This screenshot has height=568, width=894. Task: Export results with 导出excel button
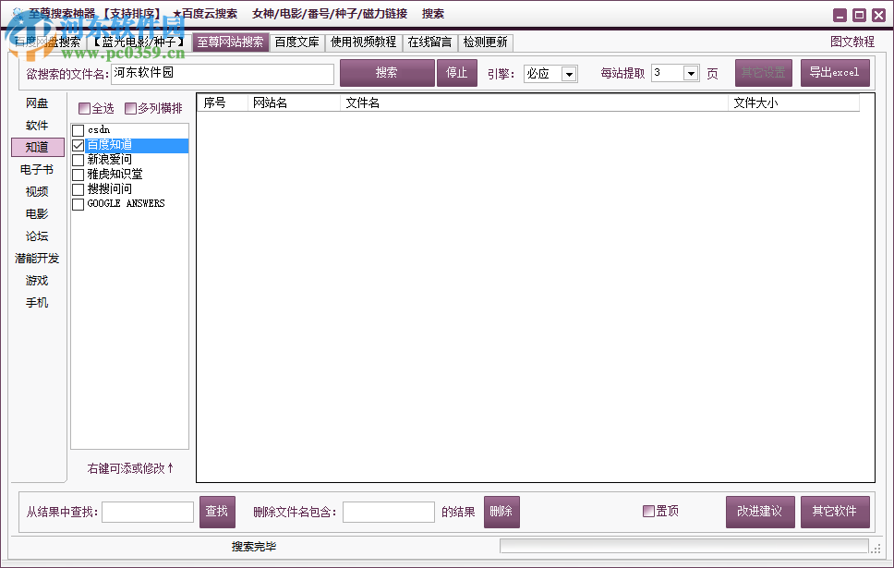pyautogui.click(x=835, y=73)
